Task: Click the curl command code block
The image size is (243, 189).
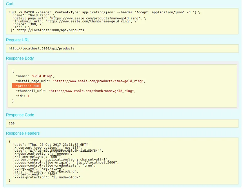Action: coord(122,21)
